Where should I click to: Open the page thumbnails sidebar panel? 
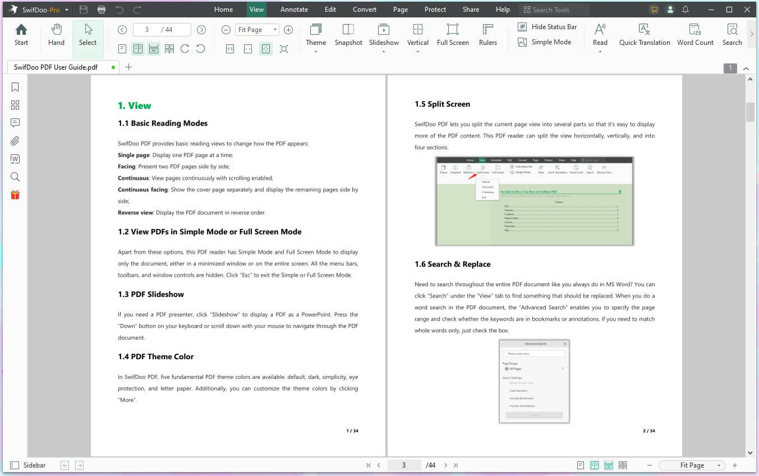click(15, 105)
